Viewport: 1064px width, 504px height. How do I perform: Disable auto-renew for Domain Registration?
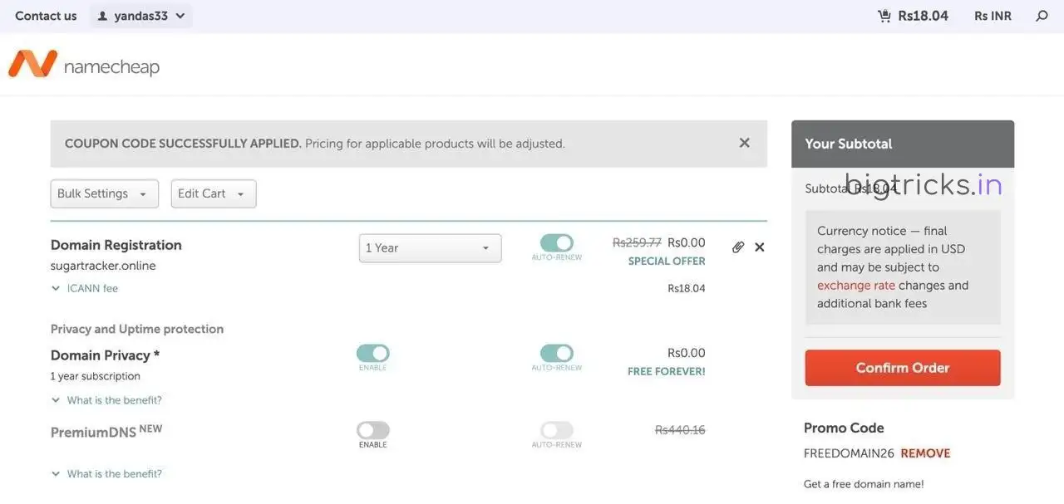(x=556, y=242)
